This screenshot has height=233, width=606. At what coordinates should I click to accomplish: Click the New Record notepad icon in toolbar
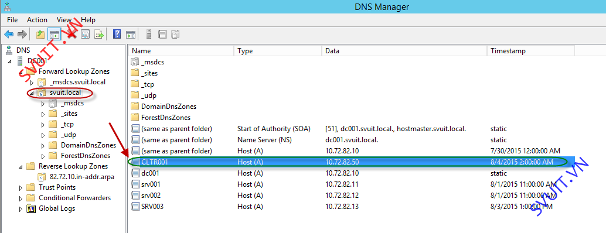click(162, 35)
